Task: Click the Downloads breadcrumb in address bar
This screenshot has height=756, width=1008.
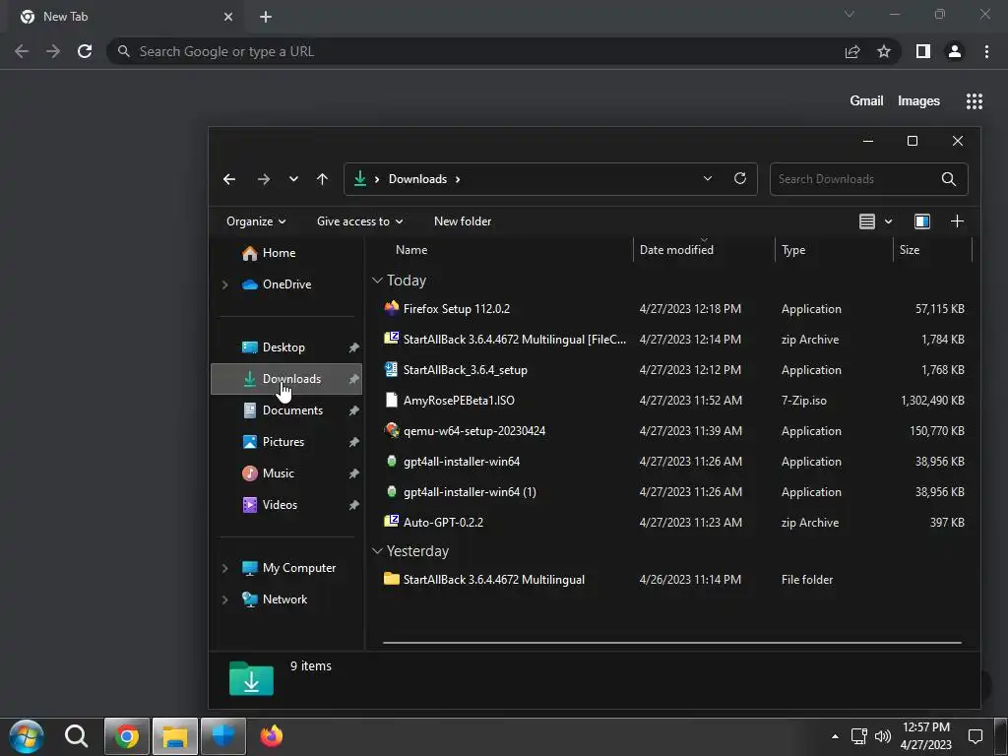Action: pos(417,179)
